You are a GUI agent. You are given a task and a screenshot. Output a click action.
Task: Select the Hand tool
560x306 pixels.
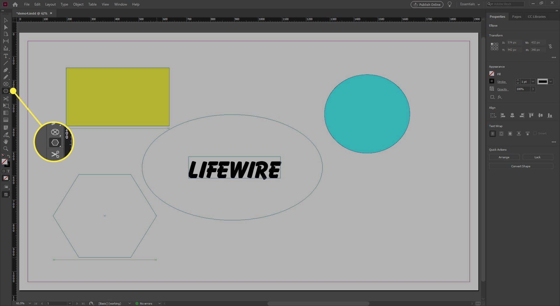[x=6, y=142]
